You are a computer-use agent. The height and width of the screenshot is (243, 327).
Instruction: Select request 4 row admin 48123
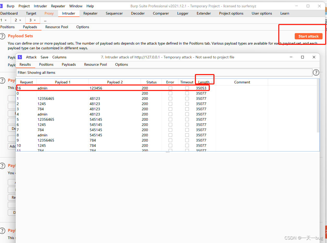(x=166, y=114)
